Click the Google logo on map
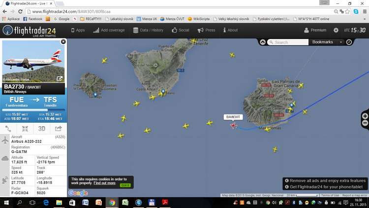This screenshot has width=369, height=208. (78, 193)
